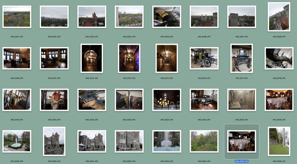Select the IMG_0002.JPG city skyline thumbnail

pyautogui.click(x=54, y=17)
